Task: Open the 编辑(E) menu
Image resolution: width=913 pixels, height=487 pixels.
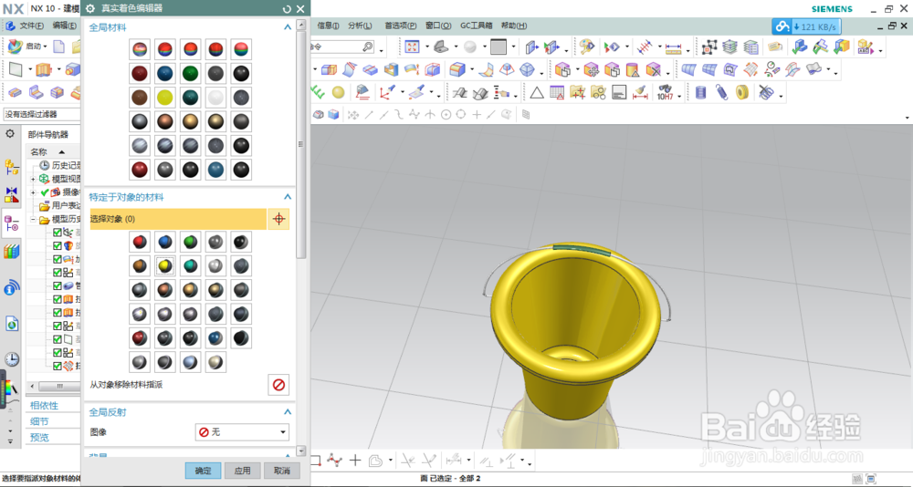Action: click(x=64, y=26)
